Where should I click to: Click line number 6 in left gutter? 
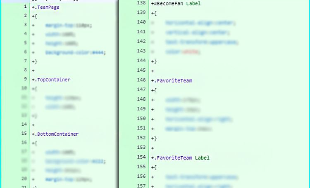click(25, 52)
